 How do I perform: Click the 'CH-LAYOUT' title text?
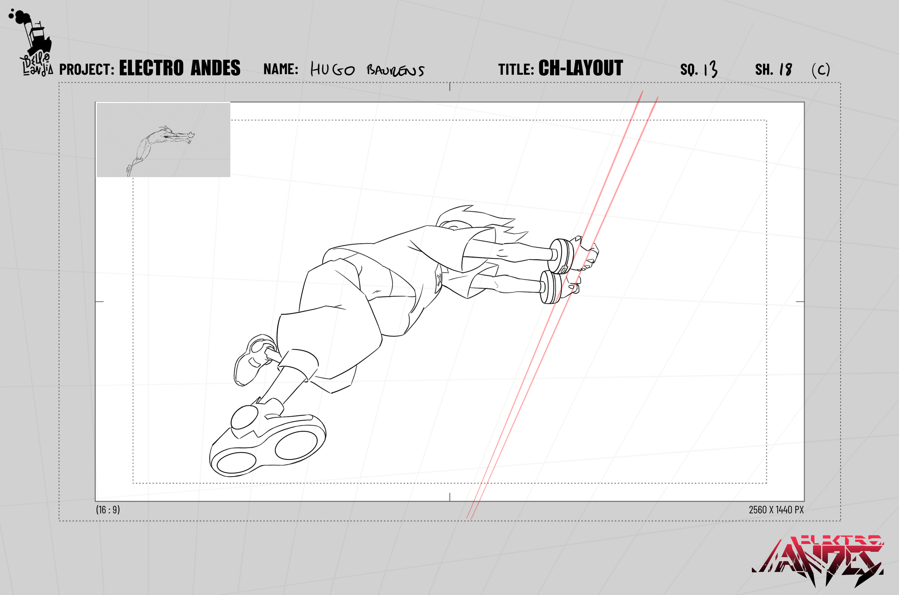[580, 68]
